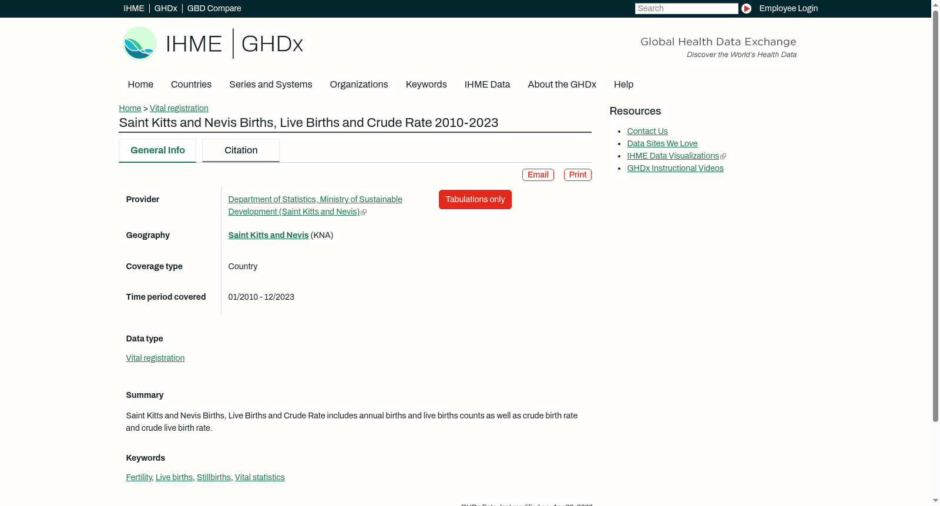Open the Help menu item
Viewport: 940px width, 506px height.
tap(623, 85)
